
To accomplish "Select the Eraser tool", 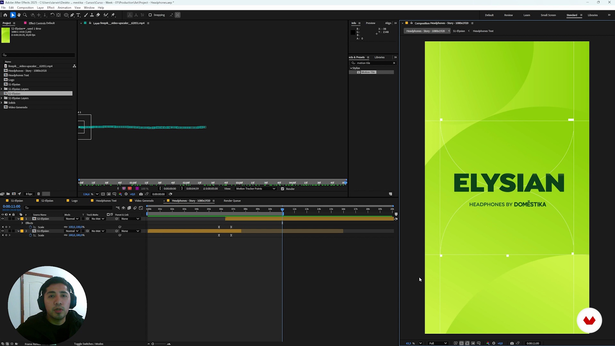I will pyautogui.click(x=98, y=15).
